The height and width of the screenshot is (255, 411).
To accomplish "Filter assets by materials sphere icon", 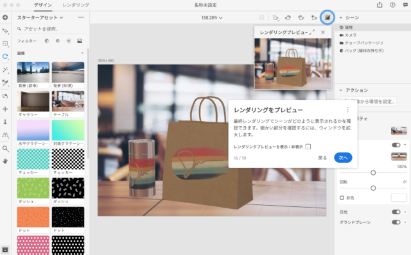I will (58, 41).
